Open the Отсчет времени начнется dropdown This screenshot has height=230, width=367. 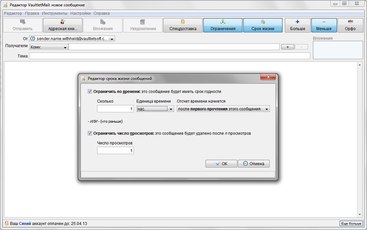click(x=223, y=109)
